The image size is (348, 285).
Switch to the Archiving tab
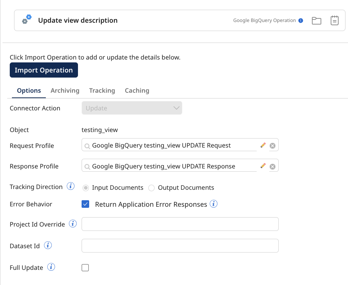[65, 91]
